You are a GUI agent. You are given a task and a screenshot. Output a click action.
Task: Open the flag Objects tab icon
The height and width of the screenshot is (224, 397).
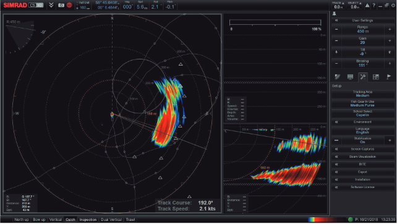coord(388,77)
